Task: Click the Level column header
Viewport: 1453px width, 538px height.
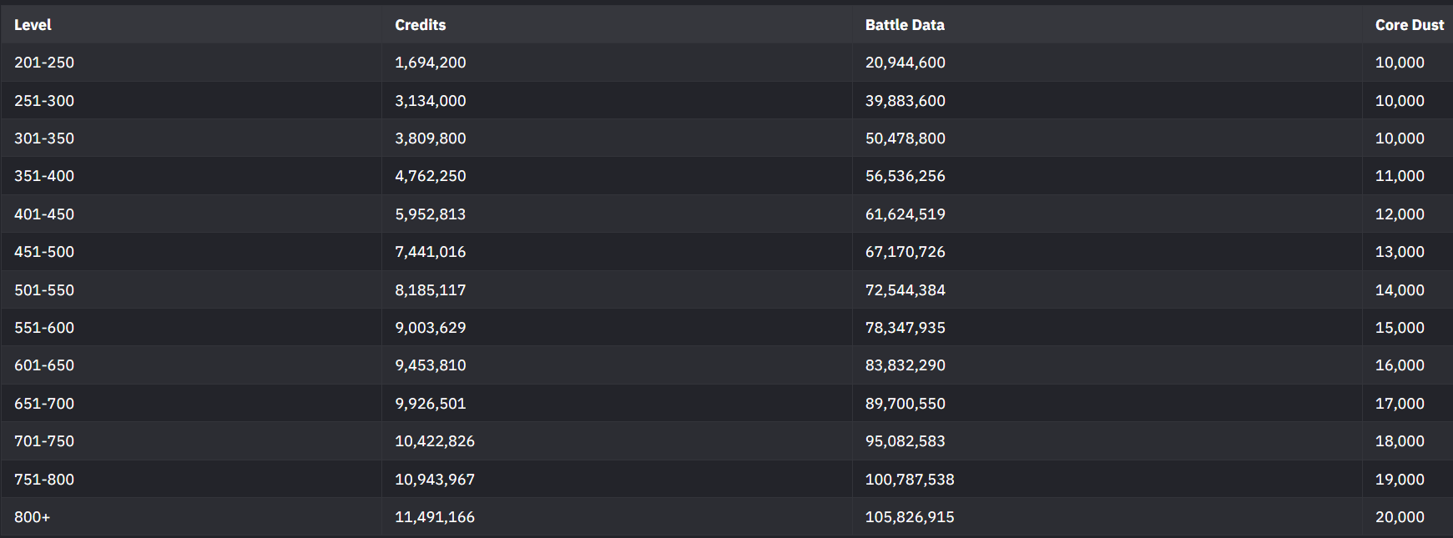Action: point(33,25)
